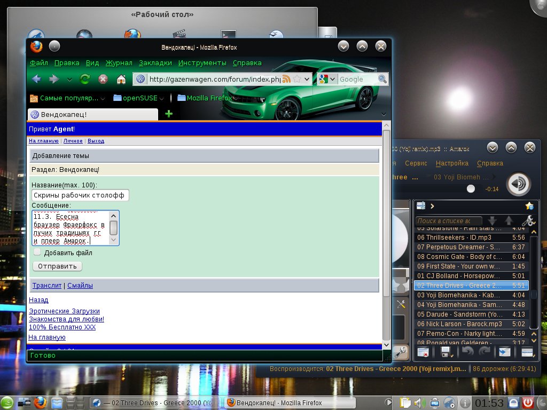Image resolution: width=547 pixels, height=410 pixels.
Task: Start the search with the magnifier icon
Action: coord(382,79)
